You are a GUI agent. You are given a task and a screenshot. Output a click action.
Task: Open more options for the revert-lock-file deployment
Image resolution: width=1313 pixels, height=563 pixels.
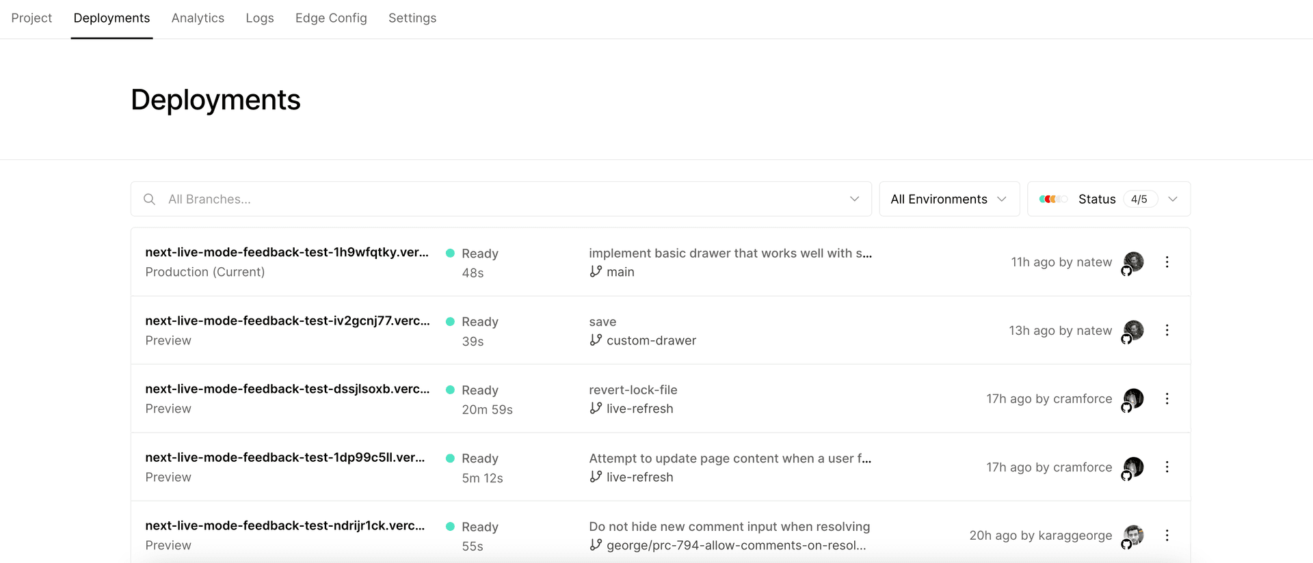coord(1167,398)
